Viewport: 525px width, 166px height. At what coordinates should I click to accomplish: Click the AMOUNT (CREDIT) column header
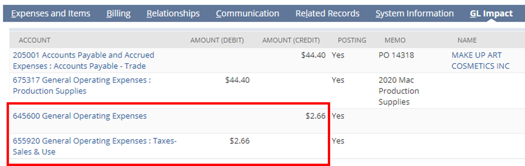291,40
